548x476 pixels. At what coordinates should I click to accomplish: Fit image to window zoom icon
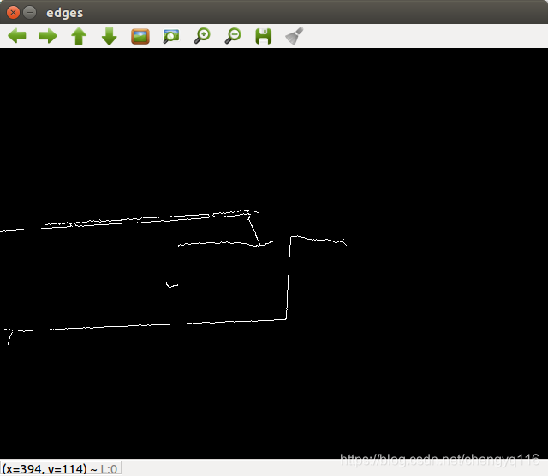(x=171, y=36)
